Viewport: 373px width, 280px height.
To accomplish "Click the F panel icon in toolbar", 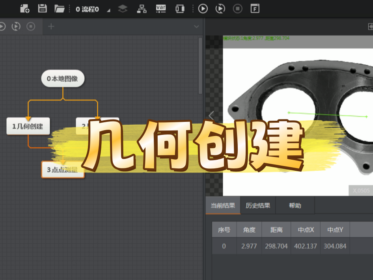I will (255, 8).
